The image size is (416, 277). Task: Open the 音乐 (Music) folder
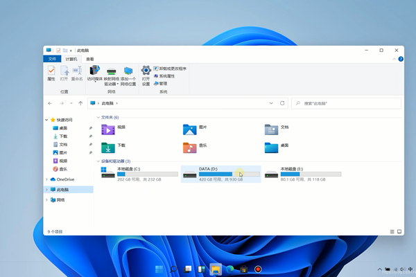(189, 147)
